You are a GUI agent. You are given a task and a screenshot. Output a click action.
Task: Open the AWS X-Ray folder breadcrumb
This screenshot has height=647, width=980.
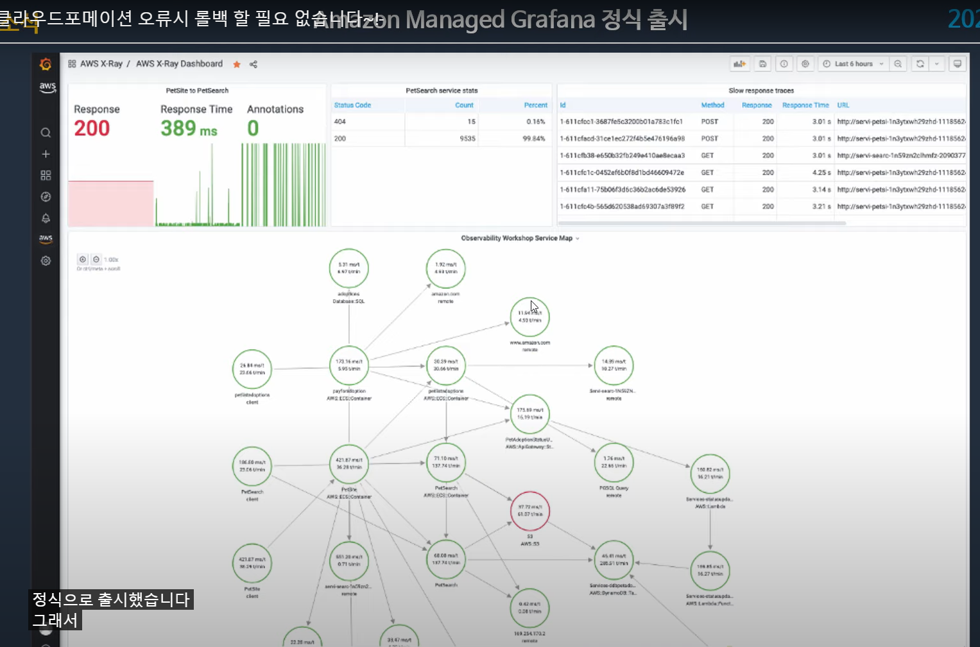(x=101, y=64)
